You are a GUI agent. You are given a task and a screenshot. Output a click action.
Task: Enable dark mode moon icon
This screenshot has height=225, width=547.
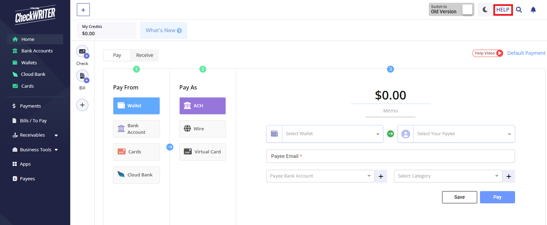click(x=485, y=10)
